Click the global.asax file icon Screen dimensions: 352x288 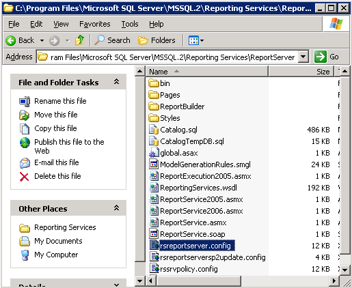point(154,153)
